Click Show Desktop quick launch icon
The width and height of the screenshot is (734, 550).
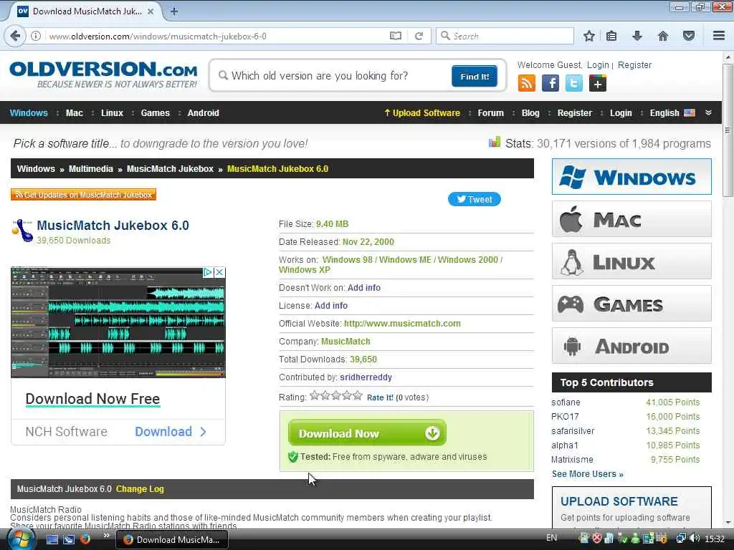click(52, 540)
